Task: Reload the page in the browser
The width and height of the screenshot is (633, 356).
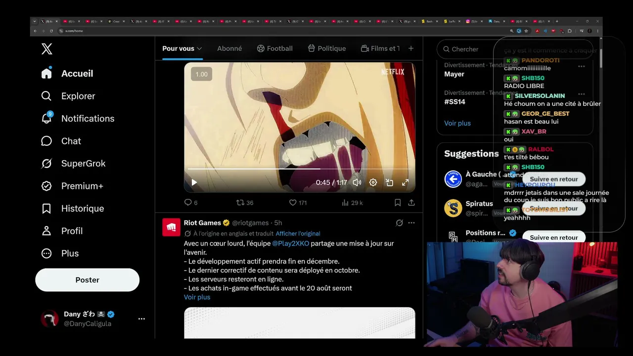Action: (51, 31)
